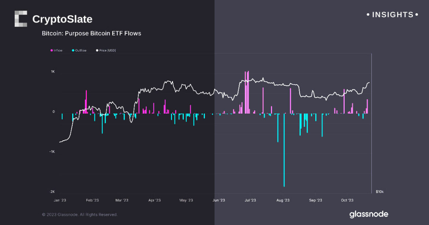Click the $10k price axis label

(380, 192)
